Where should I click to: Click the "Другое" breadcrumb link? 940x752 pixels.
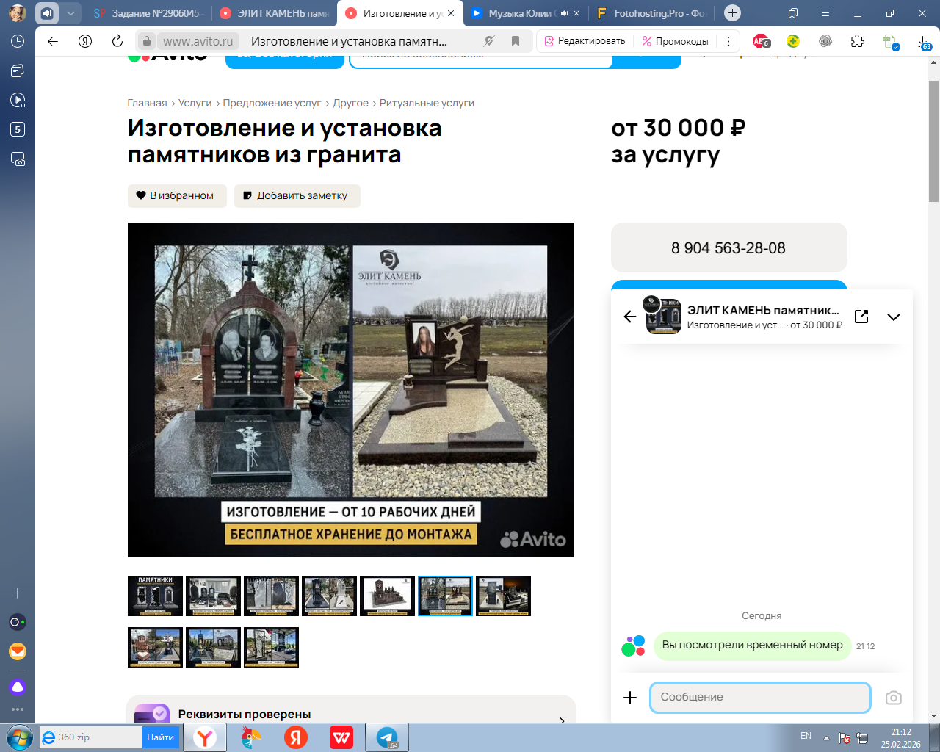[x=351, y=103]
